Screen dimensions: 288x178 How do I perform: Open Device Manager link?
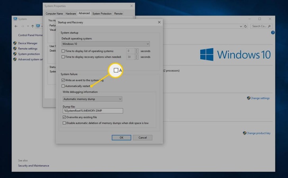click(28, 43)
